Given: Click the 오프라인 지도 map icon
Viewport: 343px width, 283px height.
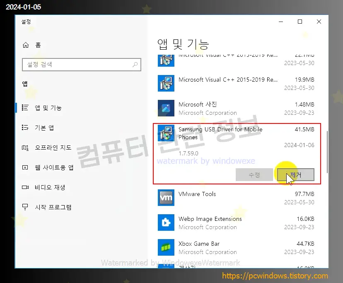Looking at the screenshot, I should (25, 148).
